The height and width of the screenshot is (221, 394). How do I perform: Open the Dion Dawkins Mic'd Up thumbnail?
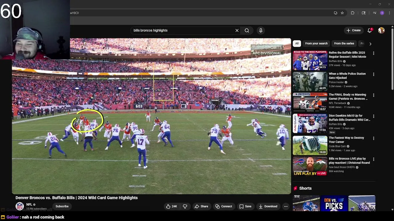coord(310,123)
